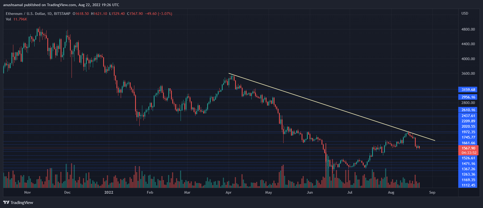Click the May label on time axis

point(269,192)
